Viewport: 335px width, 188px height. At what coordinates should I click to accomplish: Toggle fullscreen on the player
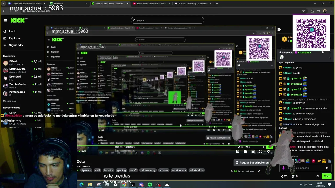tap(261, 151)
